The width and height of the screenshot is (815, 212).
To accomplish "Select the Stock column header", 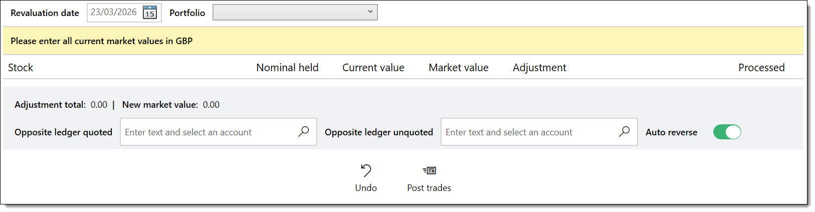I will click(x=21, y=68).
